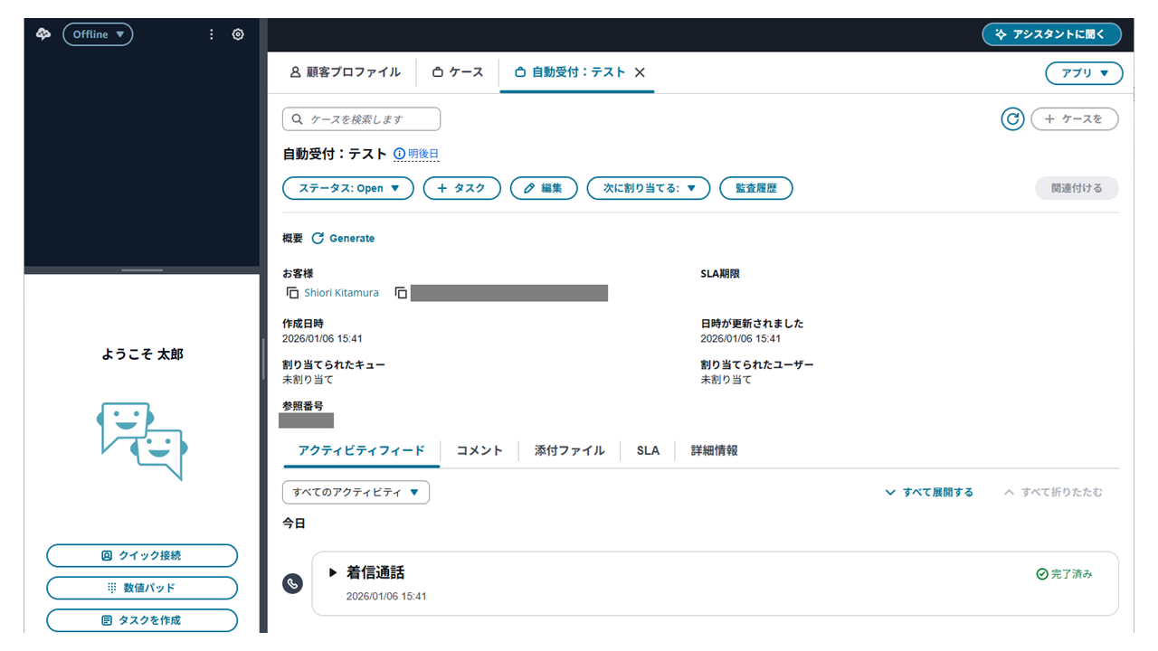Screen dimensions: 1158x651
Task: Open the settings gear icon
Action: [x=238, y=34]
